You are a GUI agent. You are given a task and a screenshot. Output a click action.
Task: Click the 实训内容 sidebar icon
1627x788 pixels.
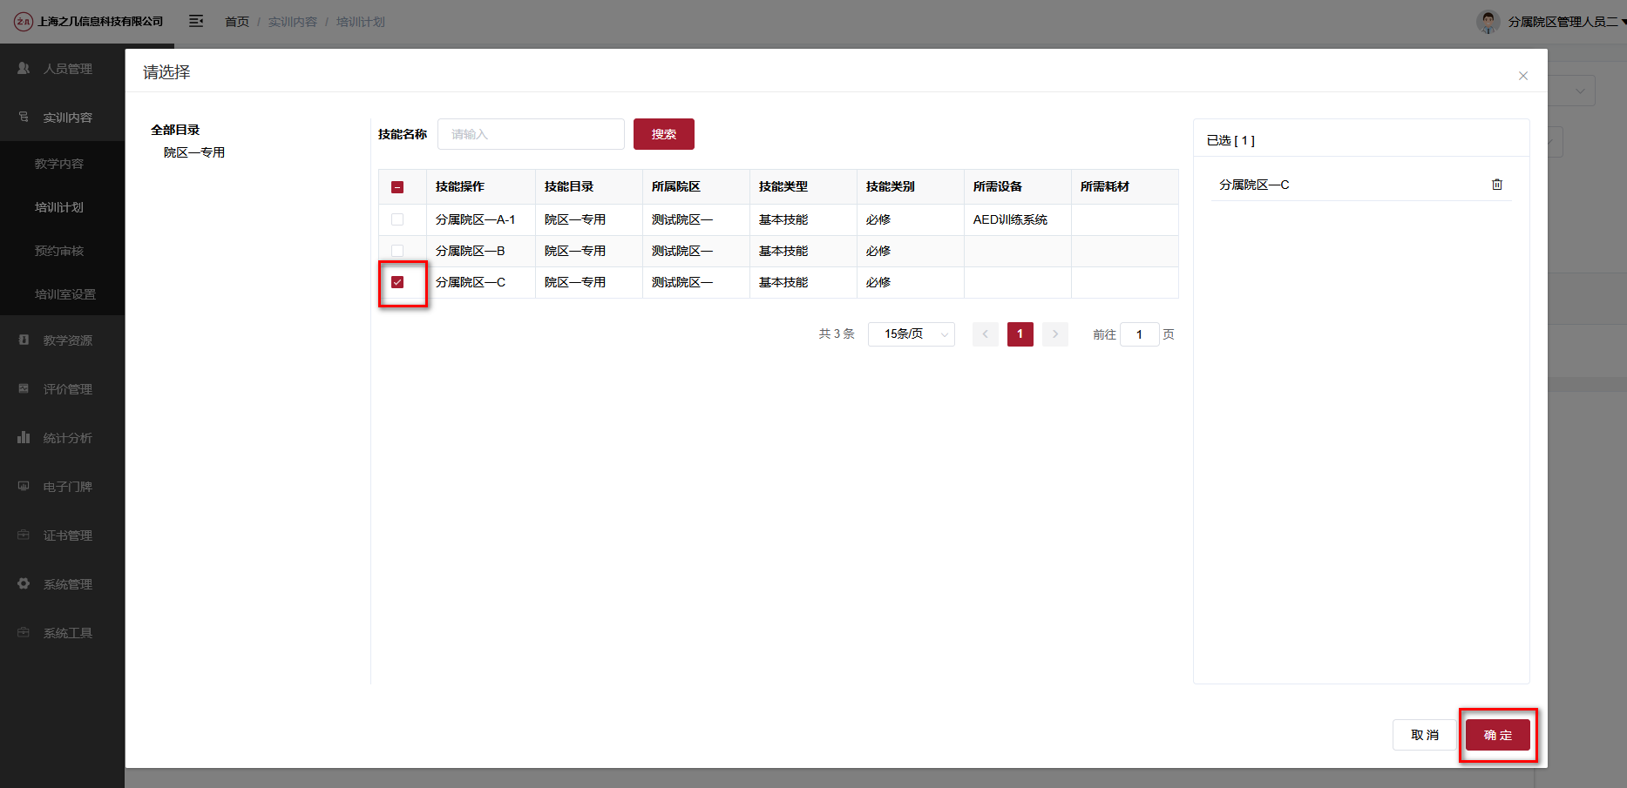point(24,117)
